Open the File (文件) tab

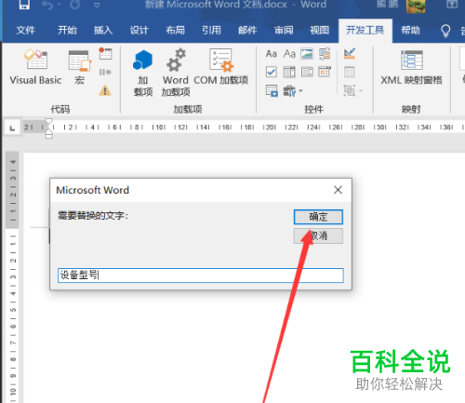click(25, 30)
